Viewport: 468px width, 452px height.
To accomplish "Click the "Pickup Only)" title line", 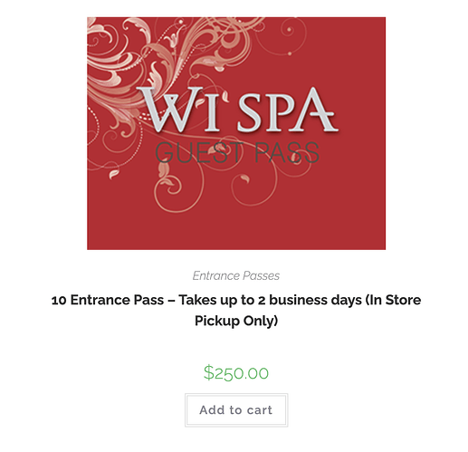I will click(236, 321).
